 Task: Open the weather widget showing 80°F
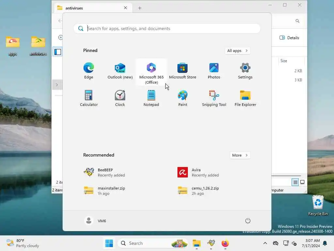pos(23,243)
